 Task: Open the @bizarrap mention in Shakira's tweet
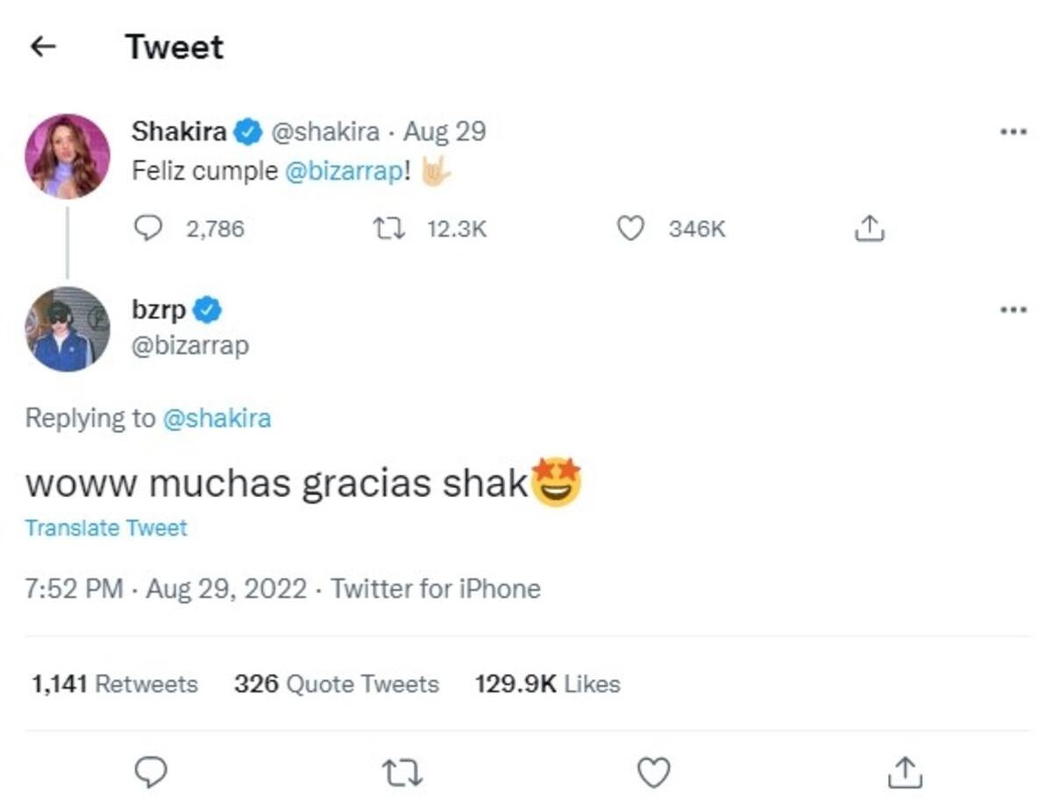(x=344, y=171)
